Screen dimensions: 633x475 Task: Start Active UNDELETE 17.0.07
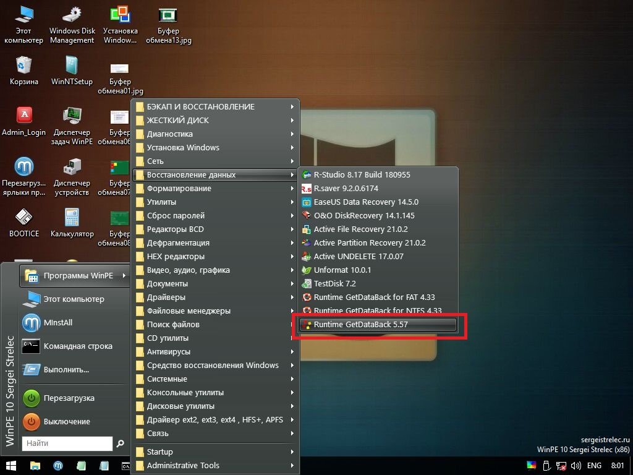click(x=378, y=257)
